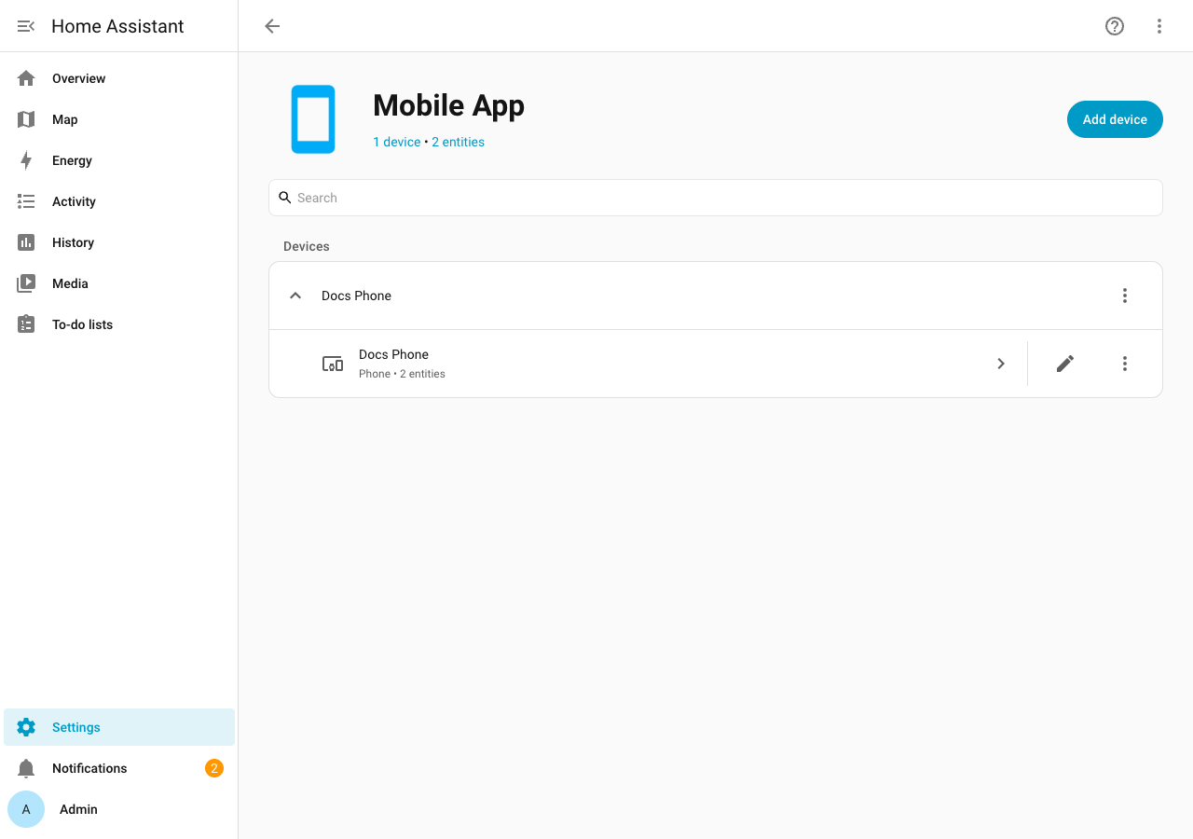1193x839 pixels.
Task: Click the Docs Phone device type icon
Action: tap(333, 364)
